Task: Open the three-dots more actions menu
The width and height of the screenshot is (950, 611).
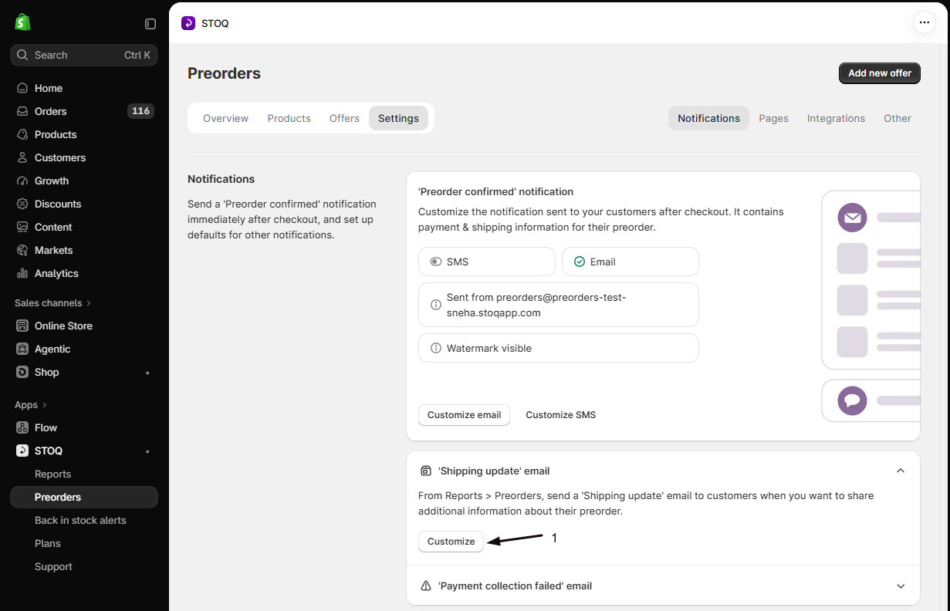Action: (x=924, y=23)
